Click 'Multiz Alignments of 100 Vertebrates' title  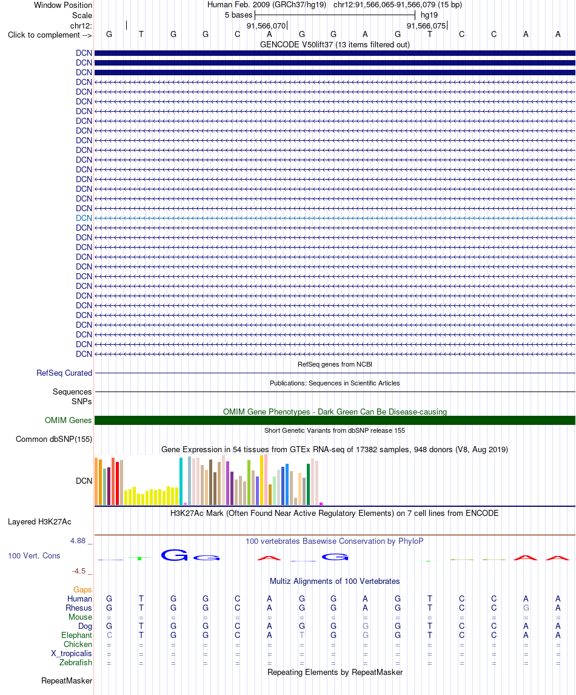335,581
